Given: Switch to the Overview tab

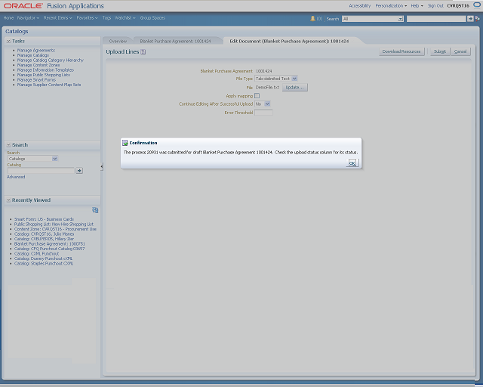Looking at the screenshot, I should point(118,41).
